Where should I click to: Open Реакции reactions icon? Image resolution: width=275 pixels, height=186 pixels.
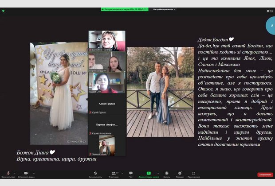tap(180, 173)
